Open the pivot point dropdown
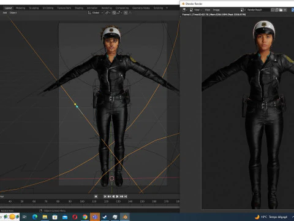 point(108,13)
